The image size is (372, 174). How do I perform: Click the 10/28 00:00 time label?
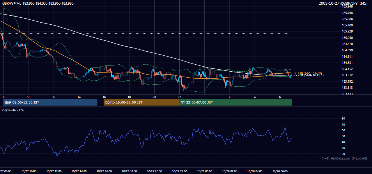pos(205,171)
